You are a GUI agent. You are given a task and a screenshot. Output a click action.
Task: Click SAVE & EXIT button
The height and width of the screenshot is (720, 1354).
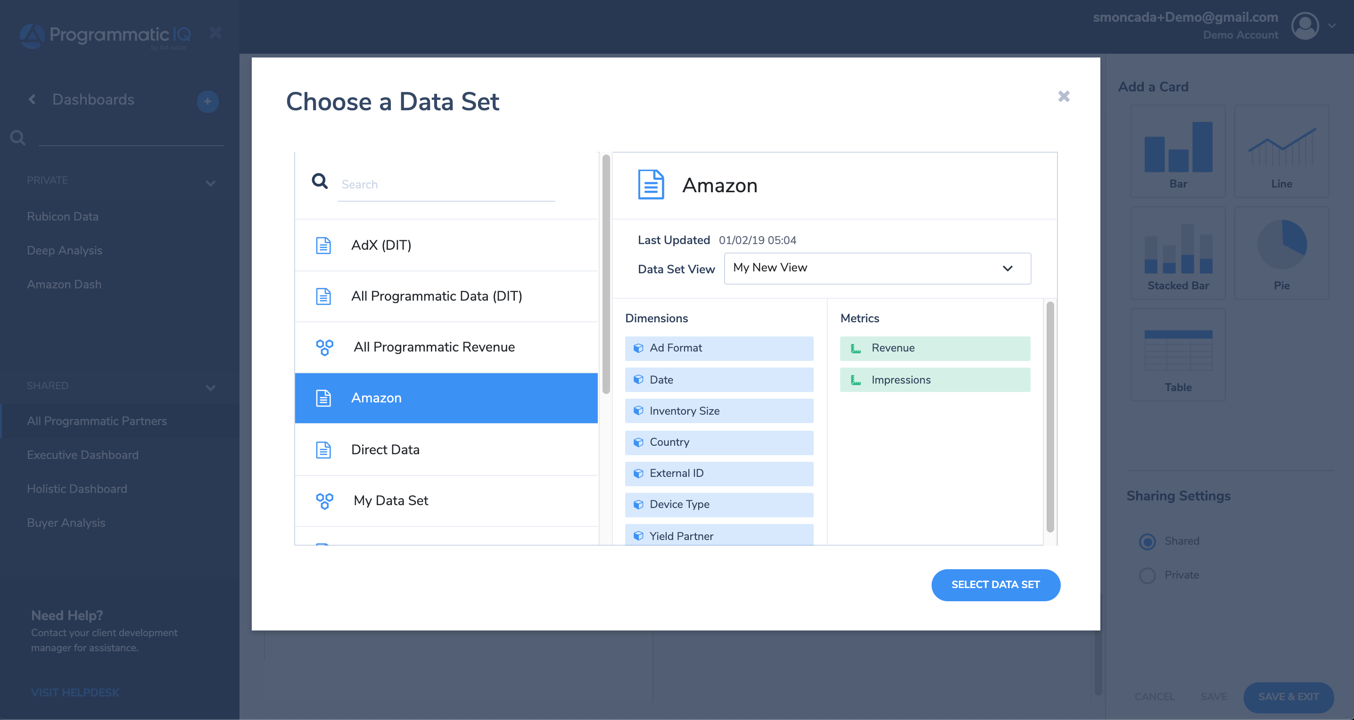click(x=1288, y=696)
